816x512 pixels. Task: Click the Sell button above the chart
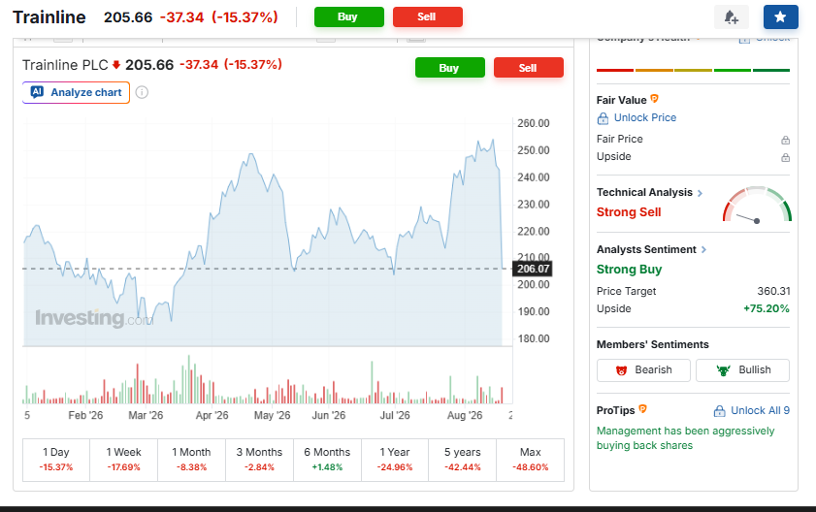click(x=528, y=68)
